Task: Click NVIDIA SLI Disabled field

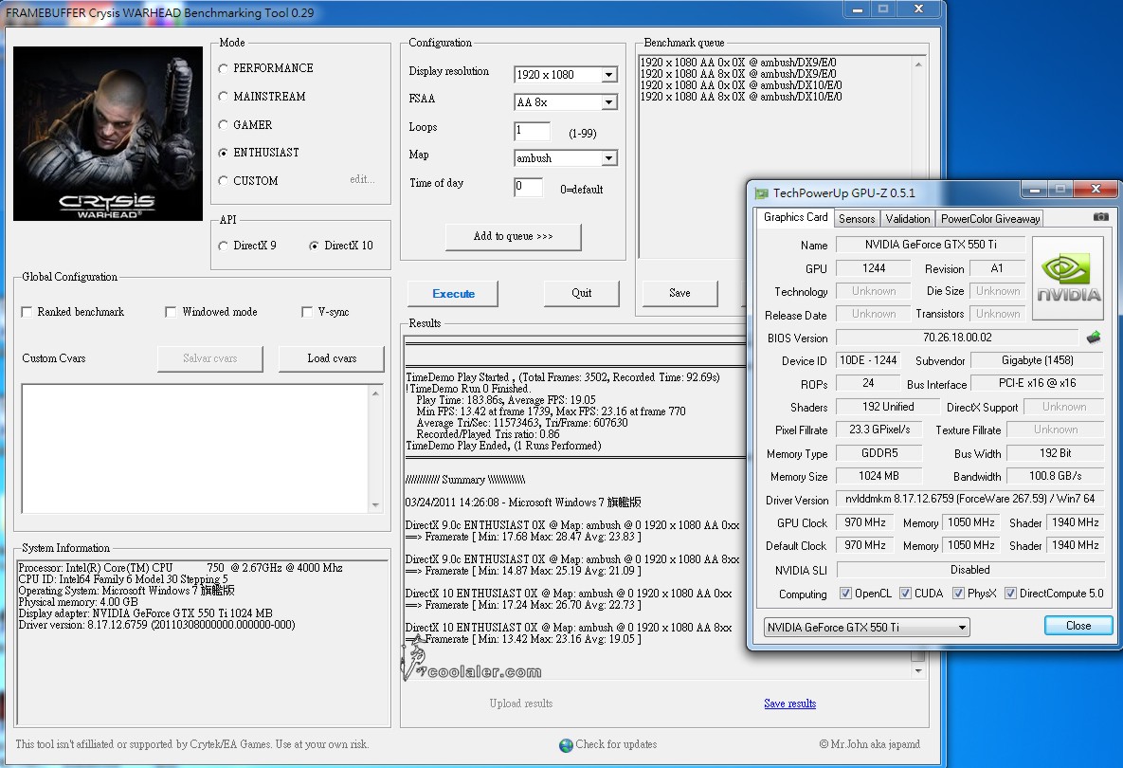Action: [969, 570]
